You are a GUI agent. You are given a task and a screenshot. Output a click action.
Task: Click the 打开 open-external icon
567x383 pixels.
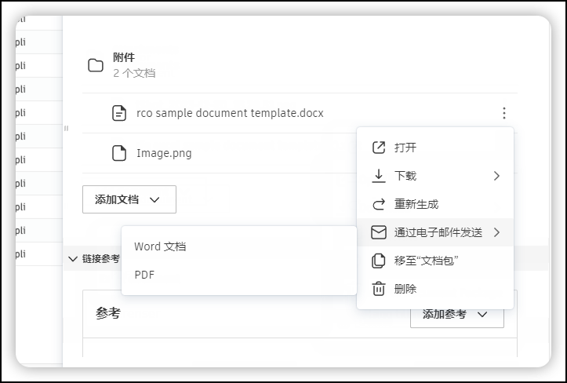(379, 148)
